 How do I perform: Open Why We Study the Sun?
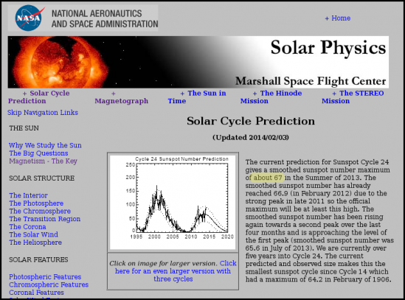tap(45, 145)
